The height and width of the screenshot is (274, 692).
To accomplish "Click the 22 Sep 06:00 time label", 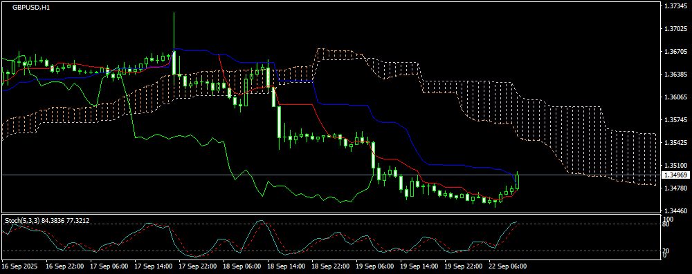I will [x=507, y=266].
